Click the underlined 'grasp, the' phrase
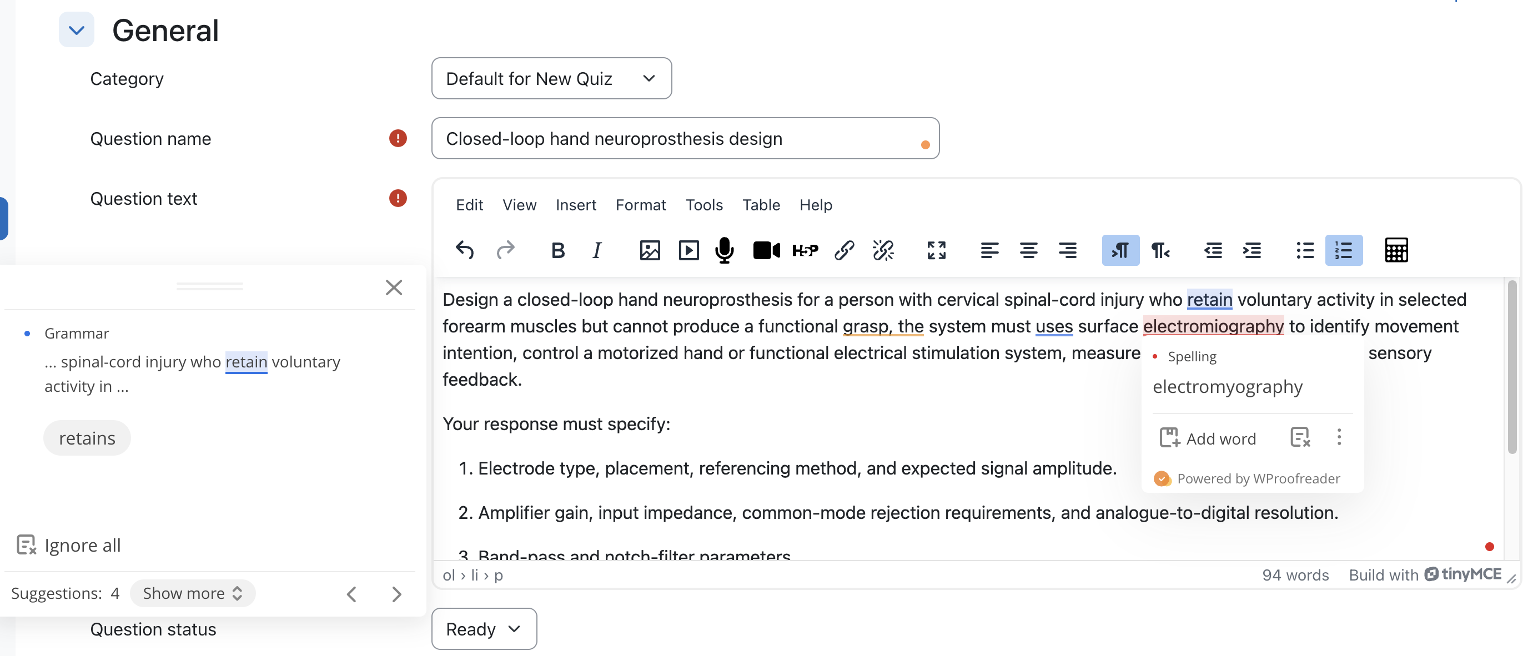The width and height of the screenshot is (1538, 656). pyautogui.click(x=883, y=326)
